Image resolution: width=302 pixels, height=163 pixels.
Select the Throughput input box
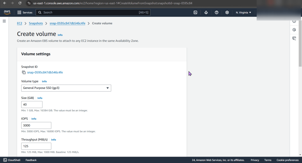tap(36, 146)
